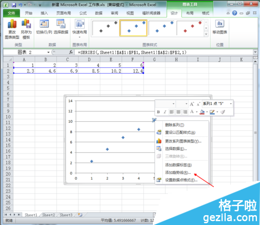The width and height of the screenshot is (260, 225).
Task: Open the chart element selector dropdown
Action: click(231, 104)
